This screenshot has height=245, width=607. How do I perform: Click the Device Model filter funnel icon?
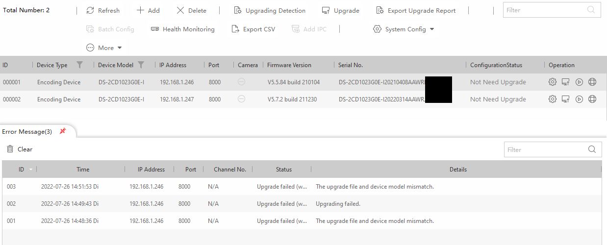141,65
